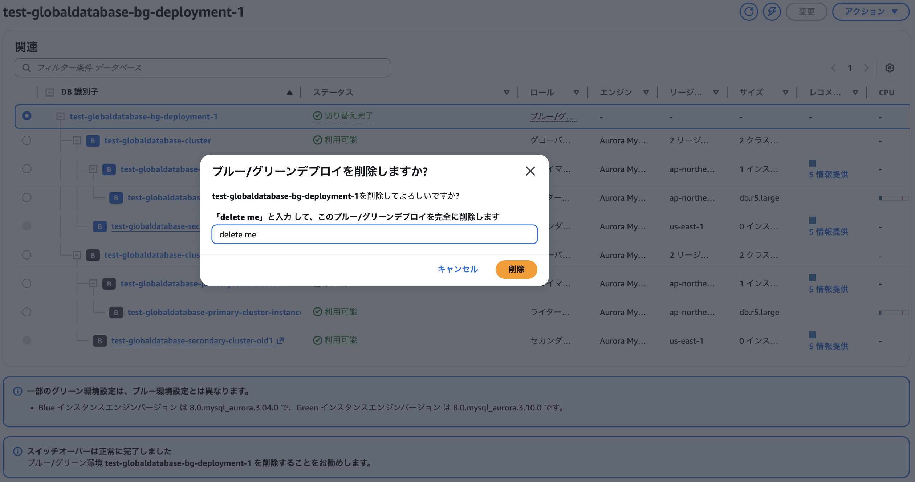Image resolution: width=915 pixels, height=482 pixels.
Task: Collapse the test-globaldatabase-bg-deployment-1 tree node
Action: pos(60,117)
